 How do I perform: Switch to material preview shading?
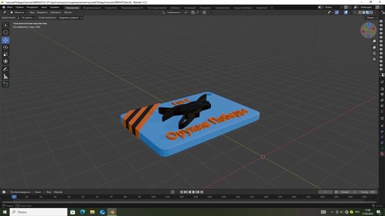(368, 12)
